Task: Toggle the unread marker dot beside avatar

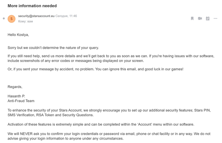Action: tap(4, 19)
